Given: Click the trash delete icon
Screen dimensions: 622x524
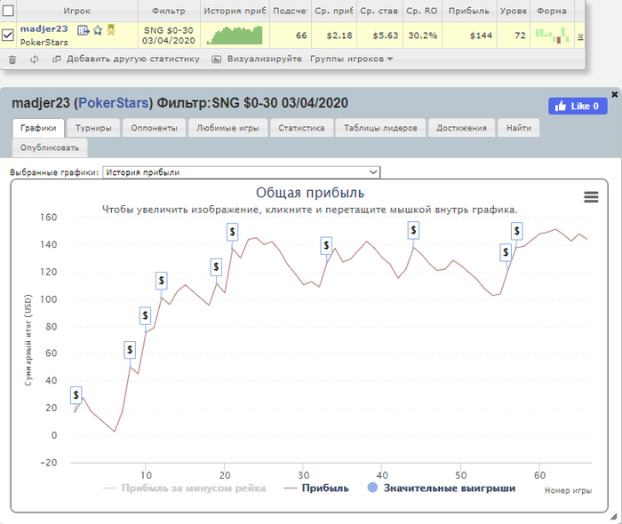Looking at the screenshot, I should (12, 60).
